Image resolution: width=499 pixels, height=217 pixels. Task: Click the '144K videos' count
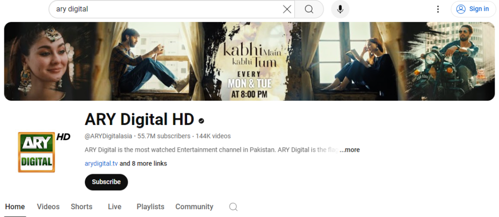[213, 136]
